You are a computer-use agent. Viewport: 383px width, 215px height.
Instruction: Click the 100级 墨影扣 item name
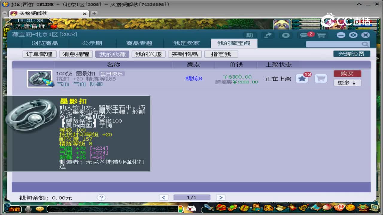click(x=76, y=73)
